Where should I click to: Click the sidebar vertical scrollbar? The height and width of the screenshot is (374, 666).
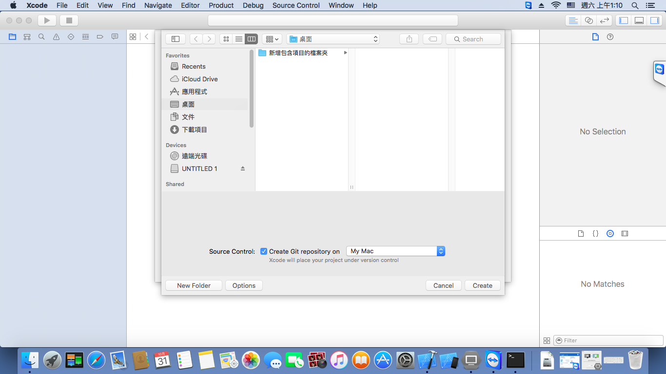pos(252,88)
